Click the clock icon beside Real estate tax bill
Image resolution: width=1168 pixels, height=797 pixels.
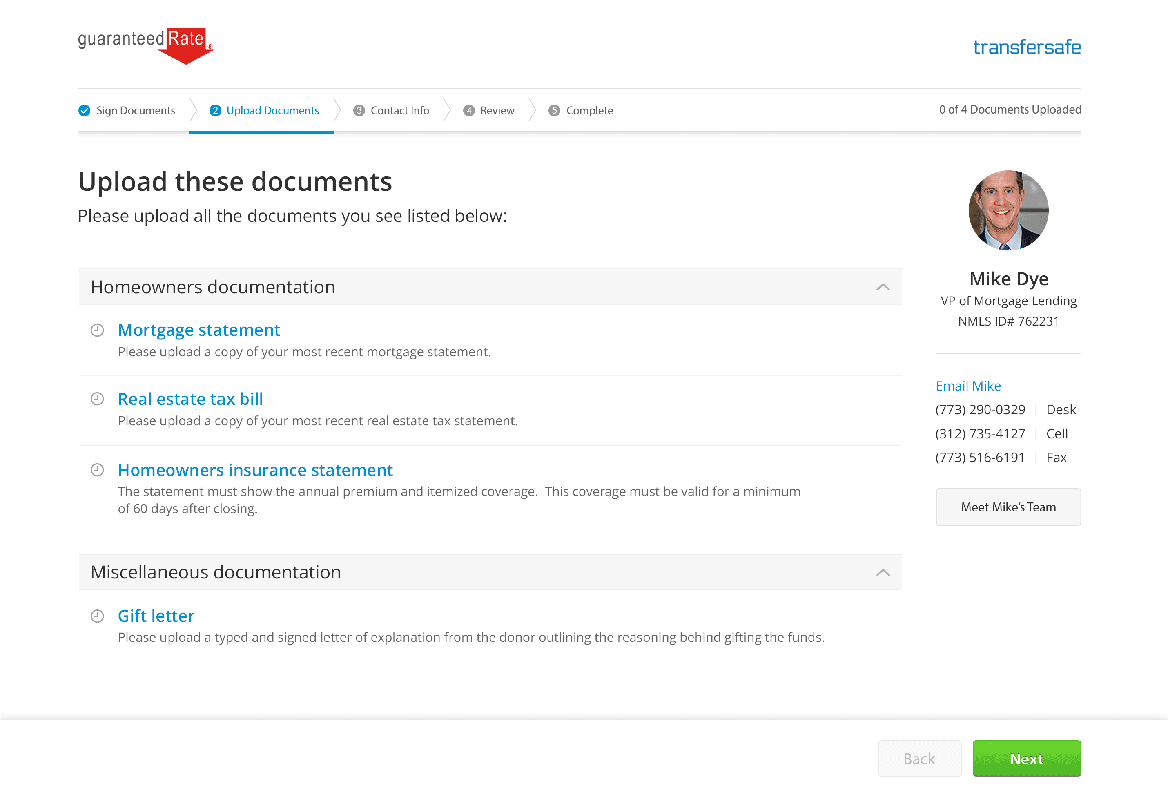97,399
